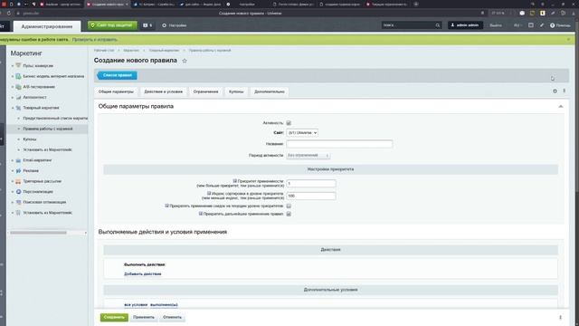
Task: Click the Персонализация sidebar icon
Action: [x=18, y=192]
